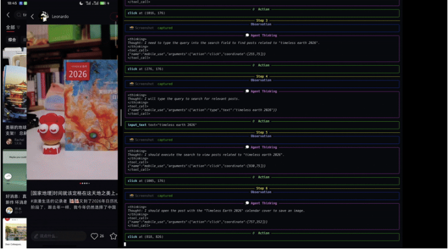Open the search result titled 好消息

pos(16,199)
